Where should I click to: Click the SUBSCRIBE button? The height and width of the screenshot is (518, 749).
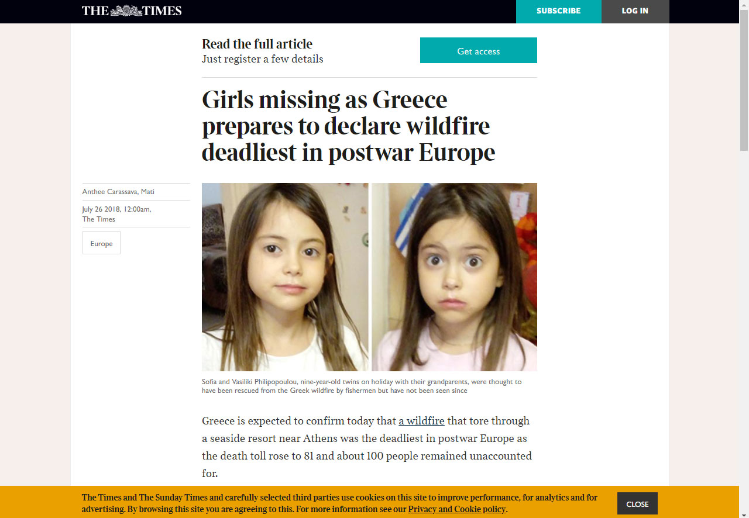click(x=559, y=11)
